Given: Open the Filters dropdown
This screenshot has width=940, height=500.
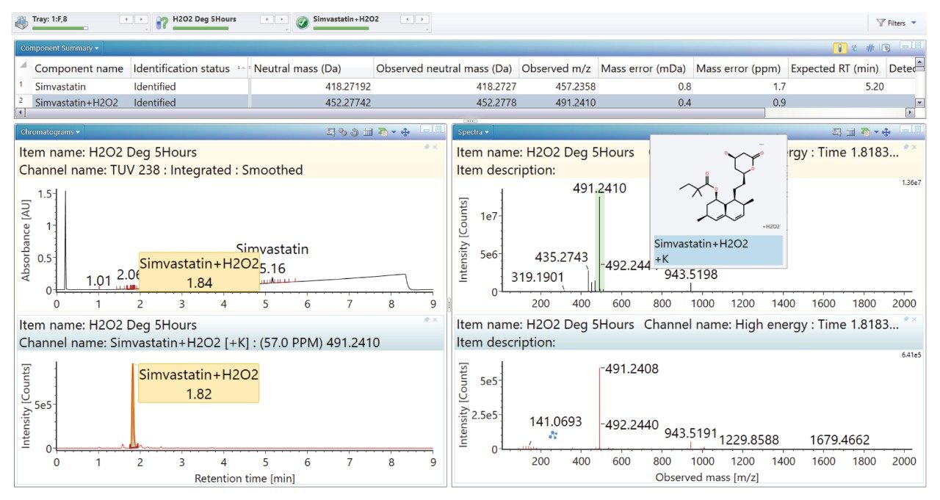Looking at the screenshot, I should click(896, 23).
